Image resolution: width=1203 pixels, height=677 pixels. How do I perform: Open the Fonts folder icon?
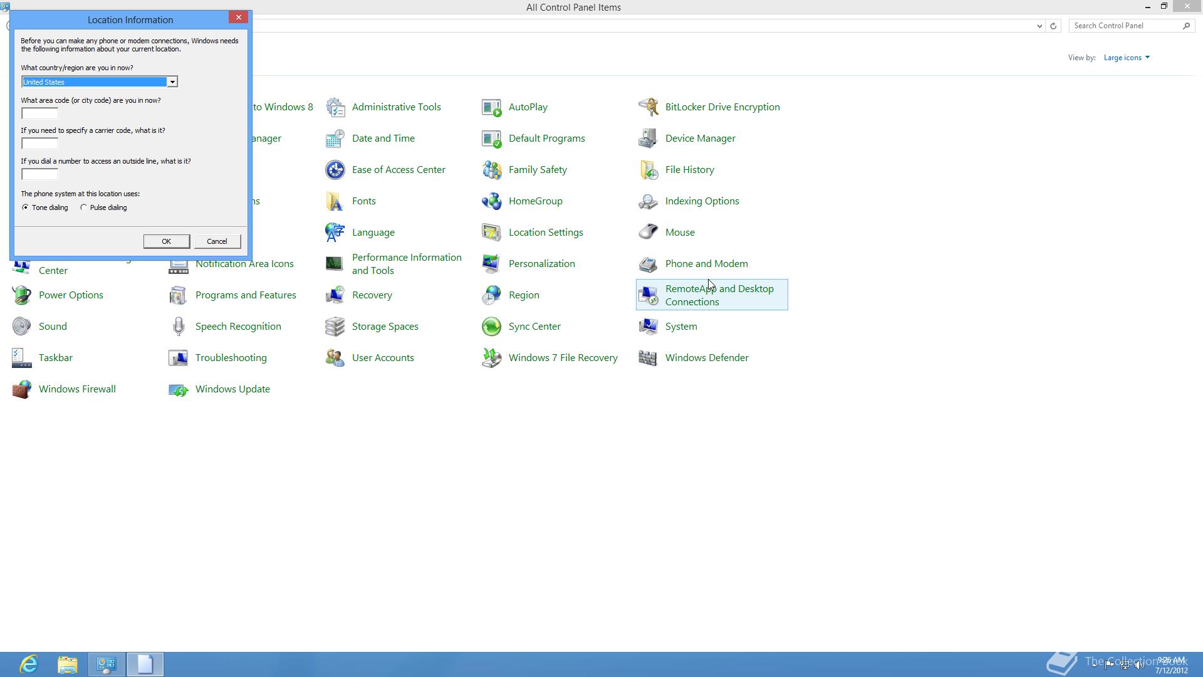click(x=335, y=201)
